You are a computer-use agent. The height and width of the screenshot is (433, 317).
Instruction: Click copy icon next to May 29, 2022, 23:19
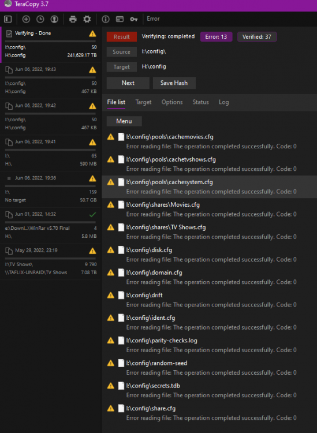pos(9,251)
